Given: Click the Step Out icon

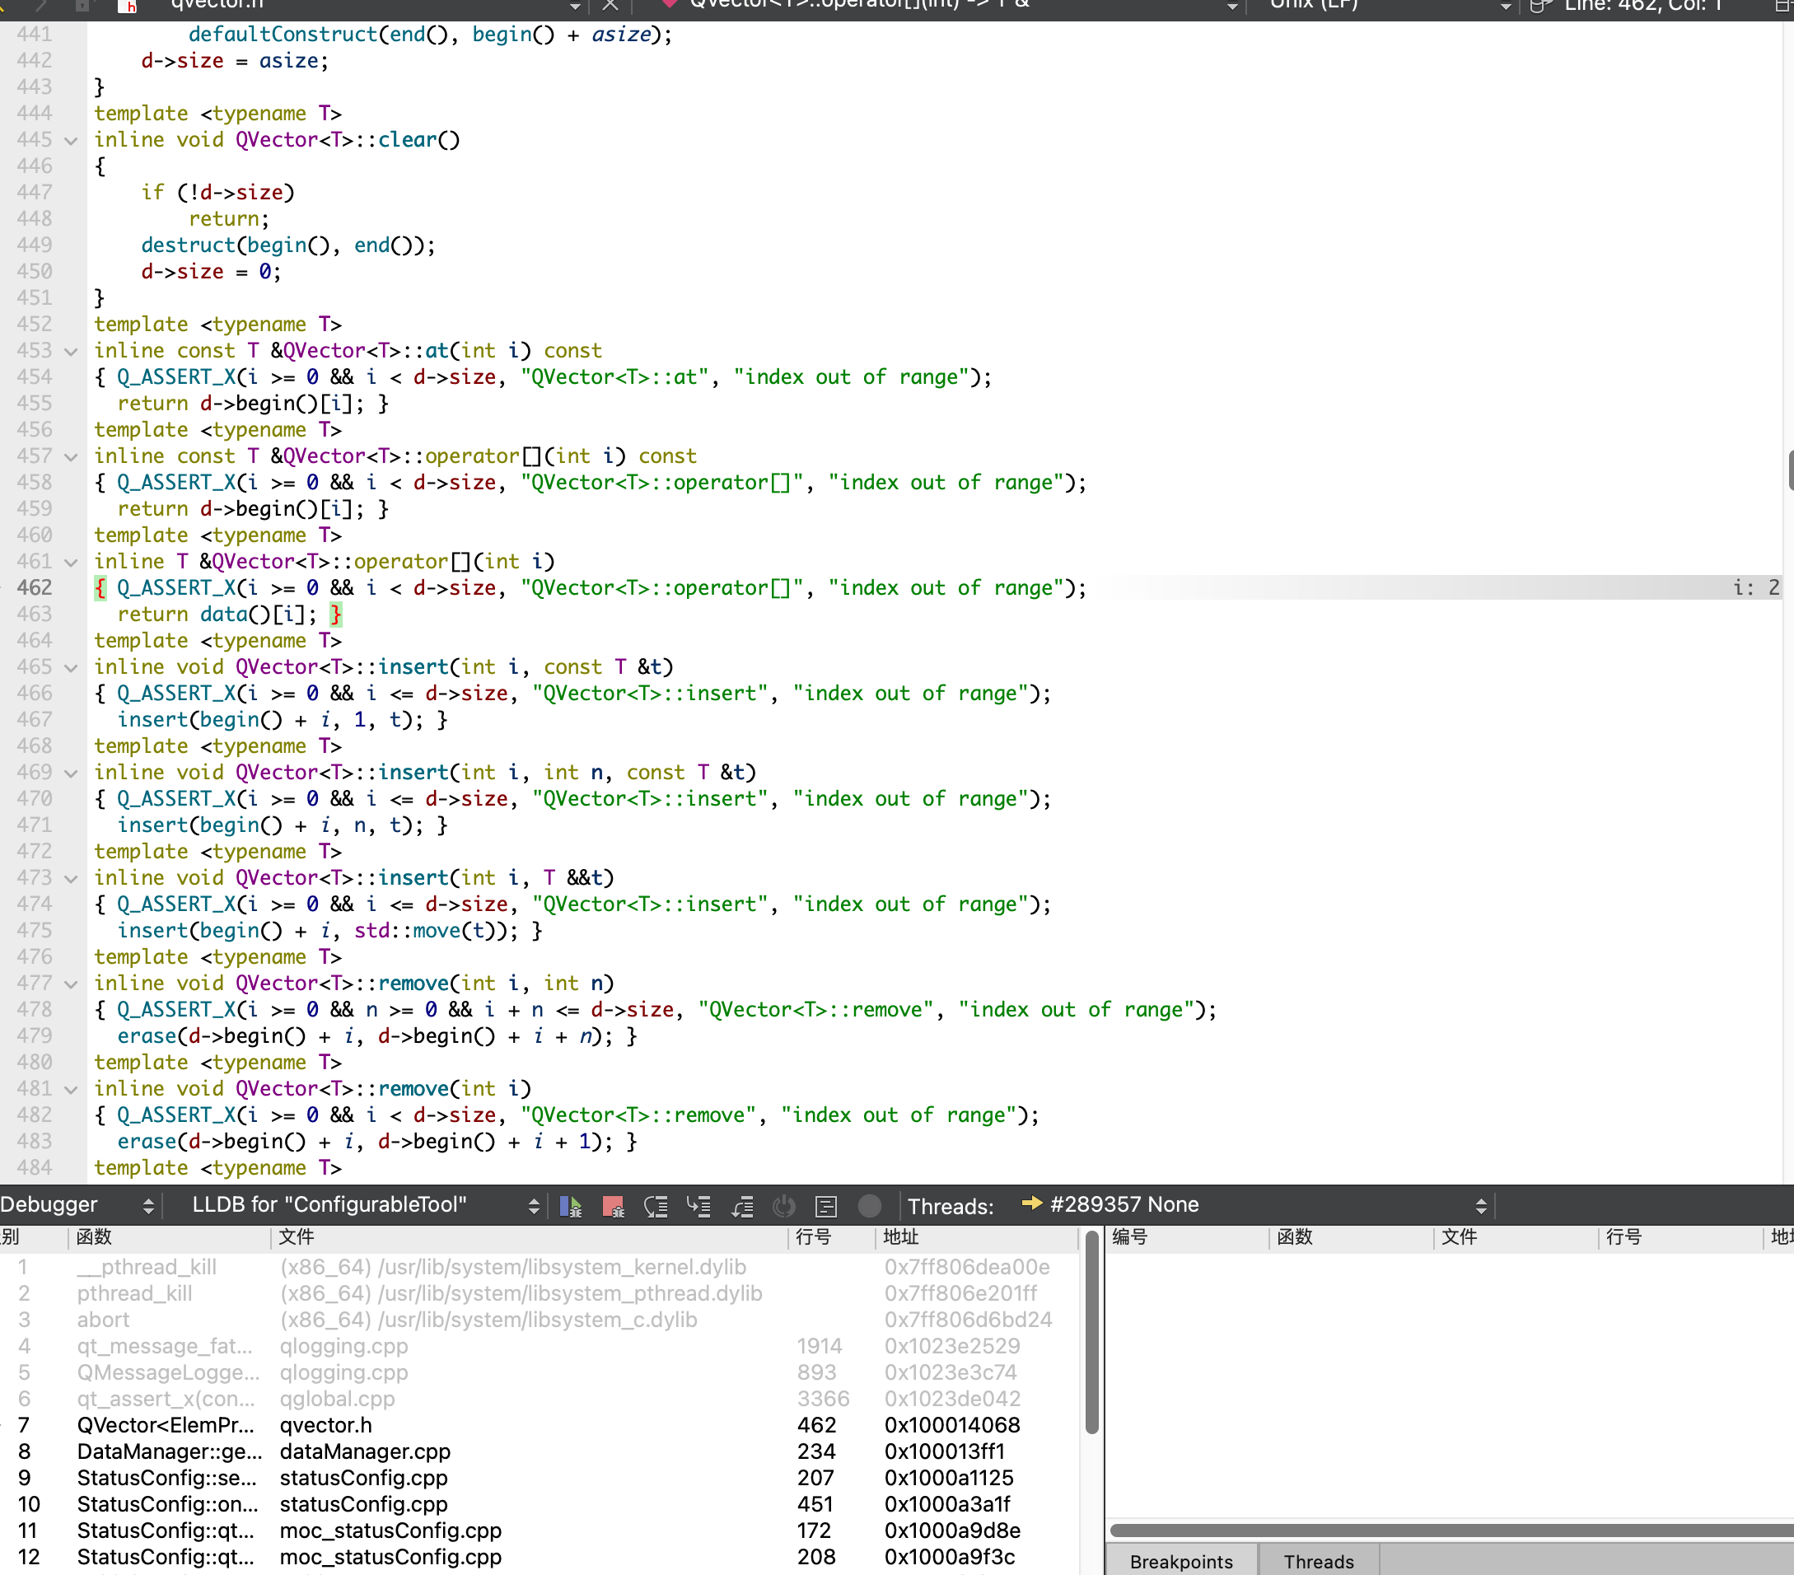Looking at the screenshot, I should 742,1206.
